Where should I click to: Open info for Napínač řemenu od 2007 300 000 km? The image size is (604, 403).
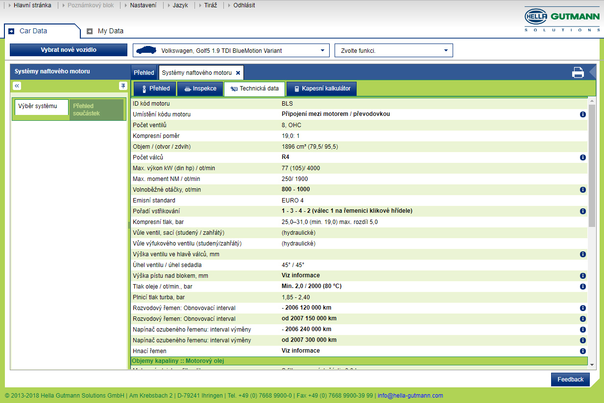point(583,340)
